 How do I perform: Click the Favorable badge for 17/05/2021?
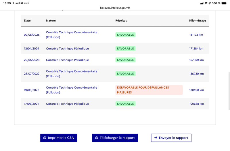click(125, 104)
